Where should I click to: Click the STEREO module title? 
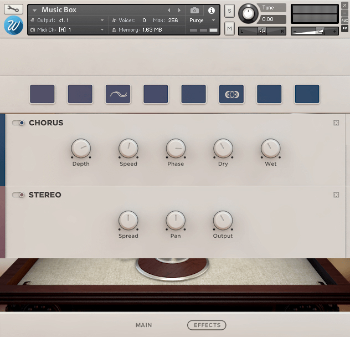click(45, 195)
